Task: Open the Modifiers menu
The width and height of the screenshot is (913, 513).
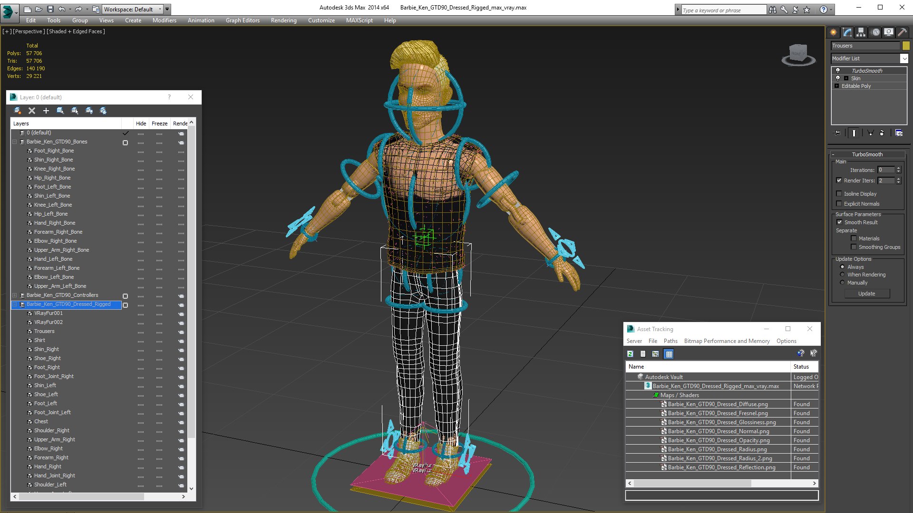Action: 164,20
